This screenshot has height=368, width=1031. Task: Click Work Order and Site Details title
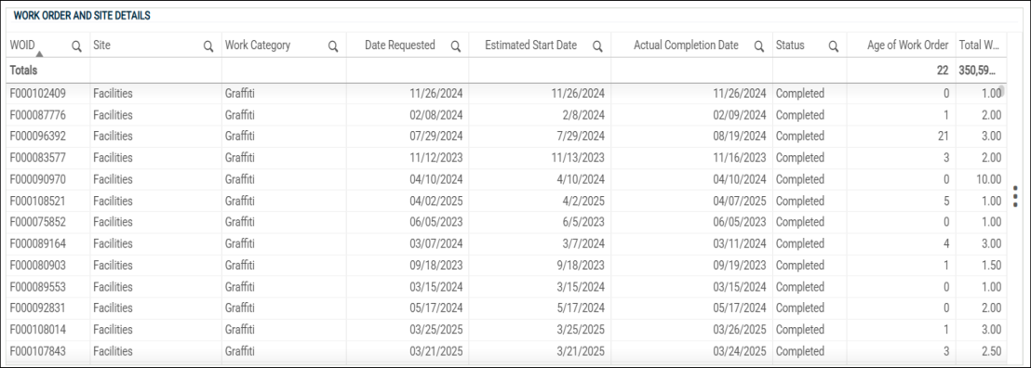pyautogui.click(x=82, y=15)
